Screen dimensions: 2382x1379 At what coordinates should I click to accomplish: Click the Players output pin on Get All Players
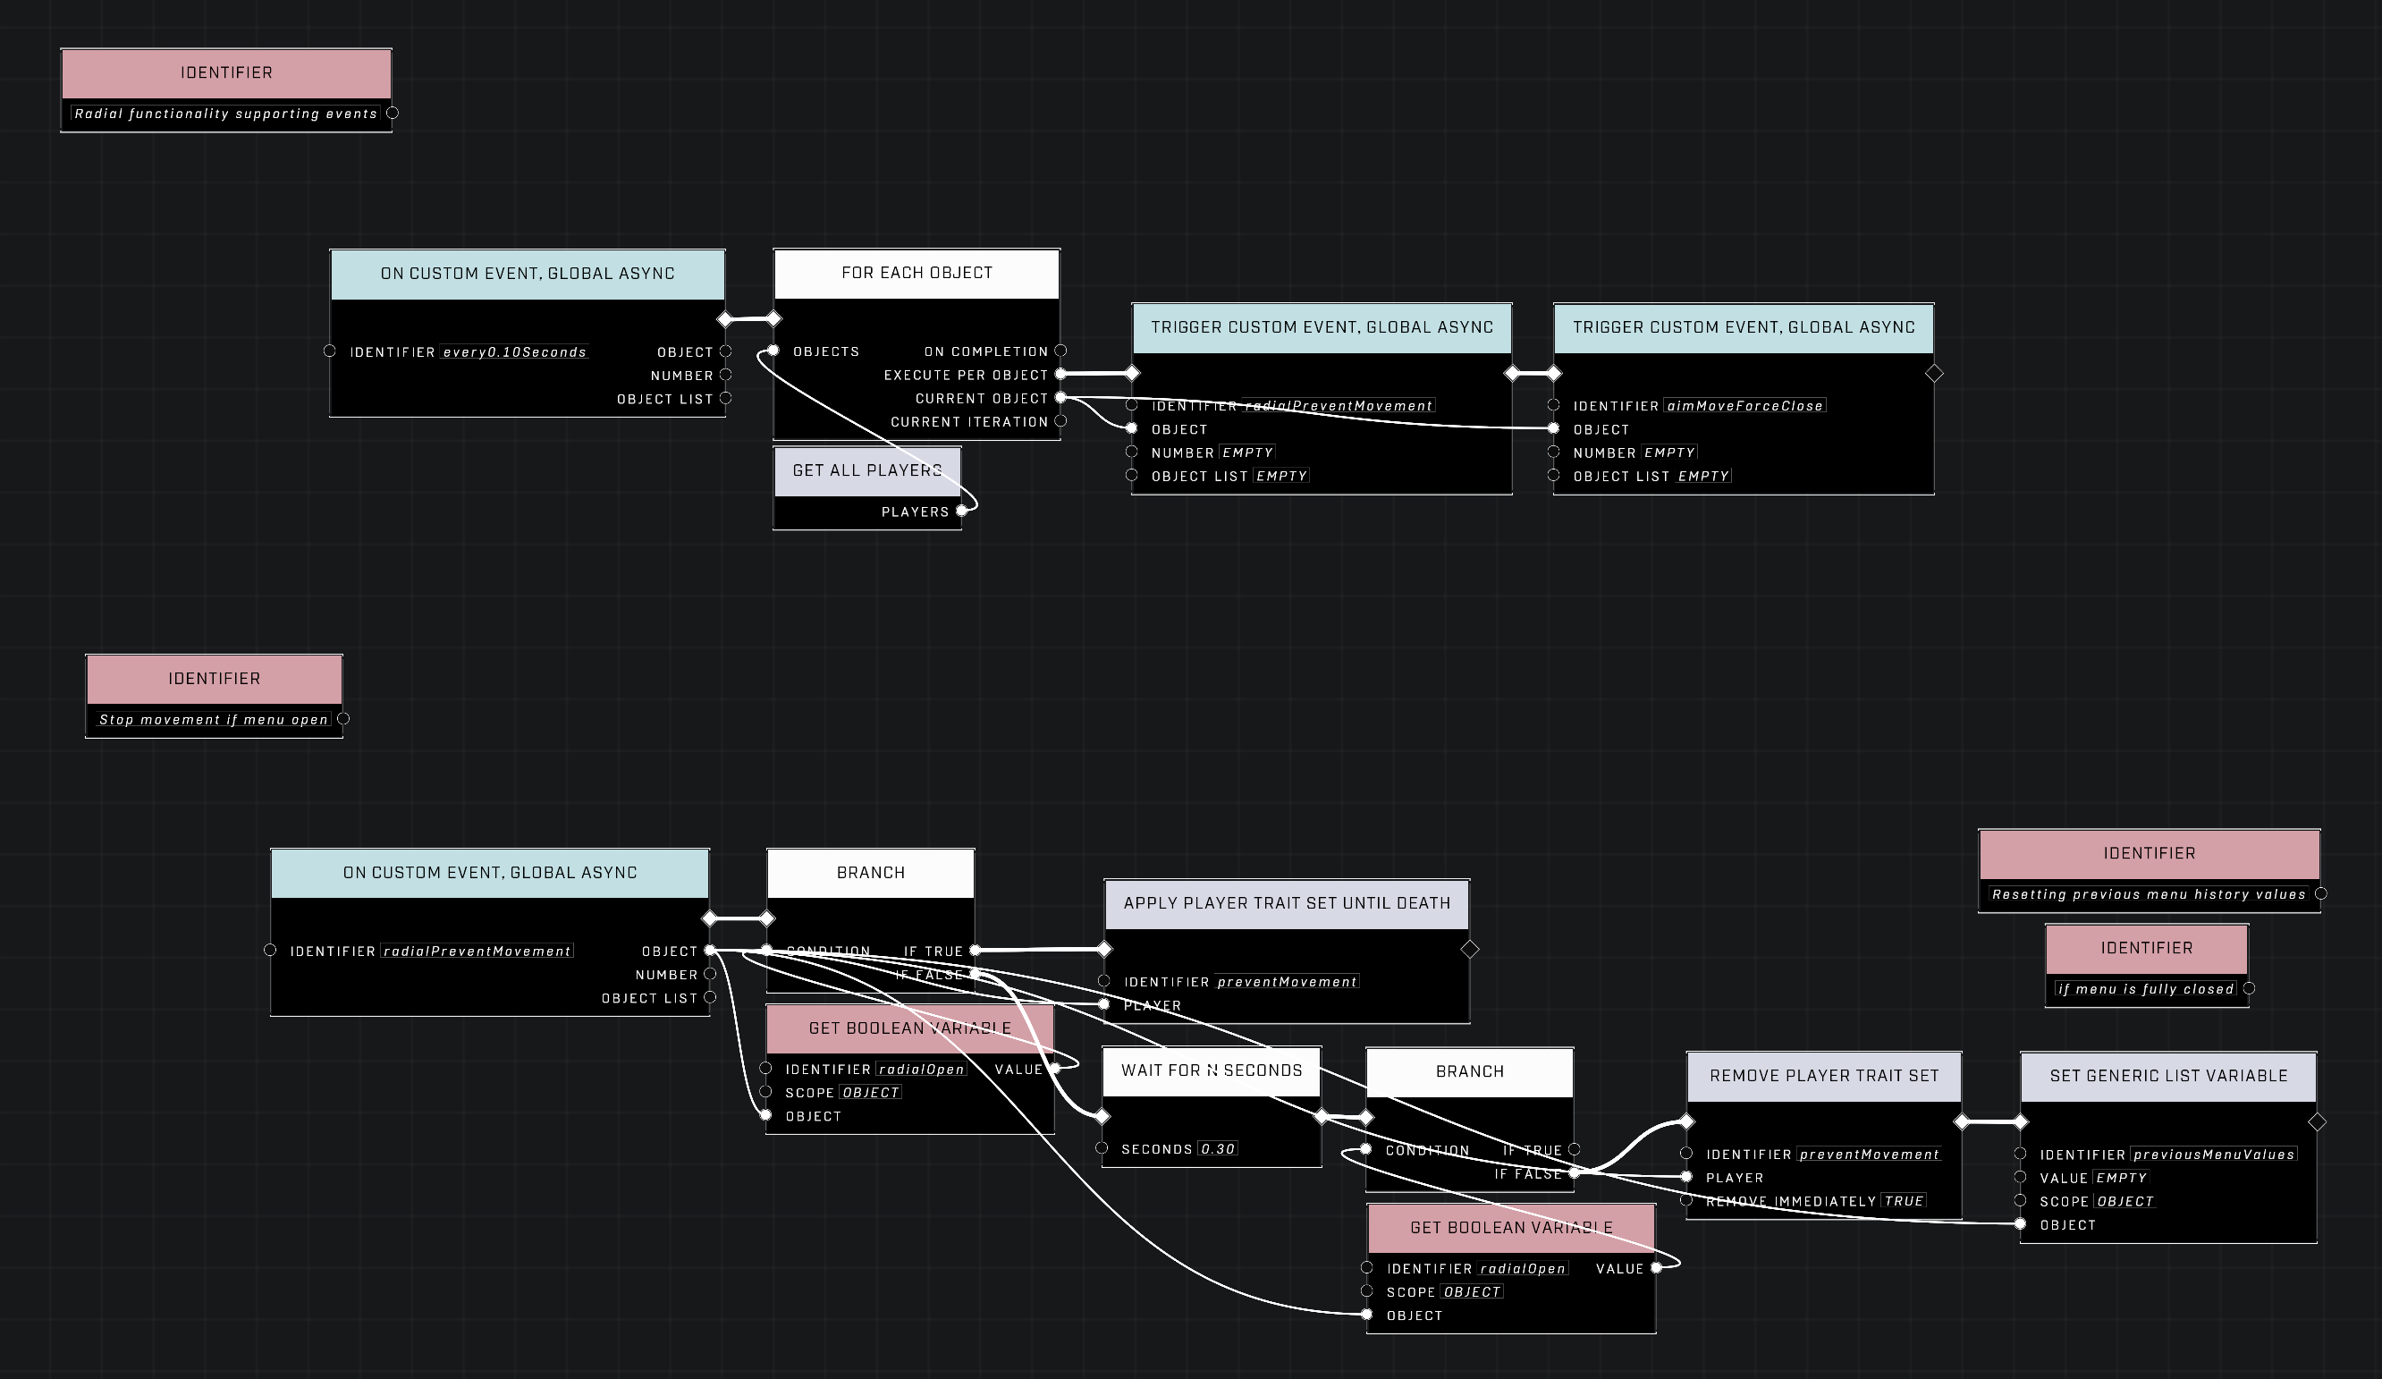click(x=961, y=512)
